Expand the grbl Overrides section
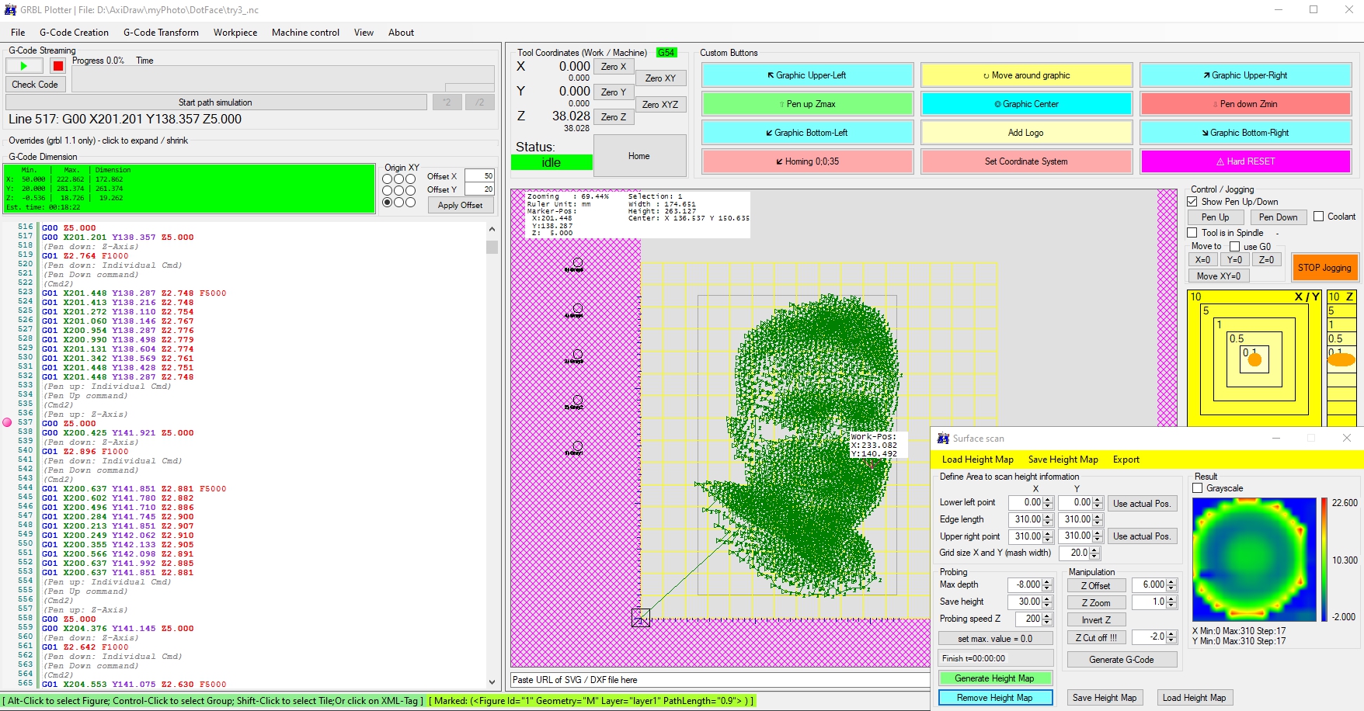The image size is (1364, 711). [98, 140]
